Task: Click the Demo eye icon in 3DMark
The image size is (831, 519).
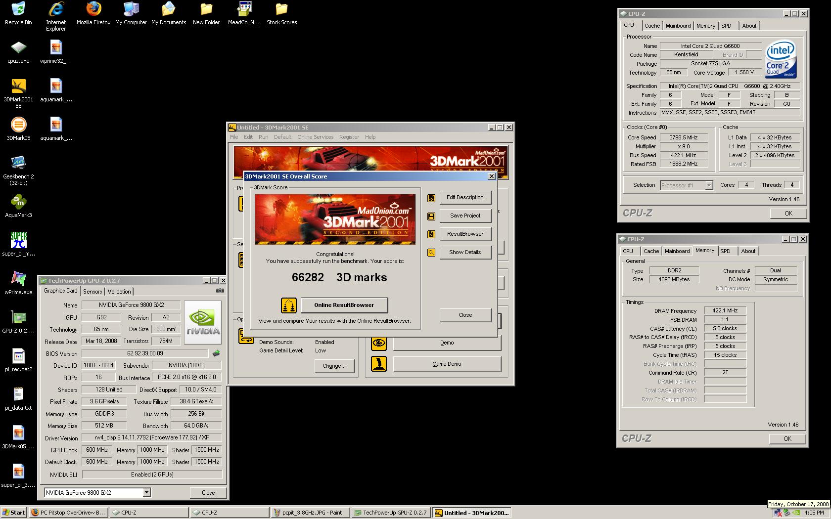Action: click(379, 343)
